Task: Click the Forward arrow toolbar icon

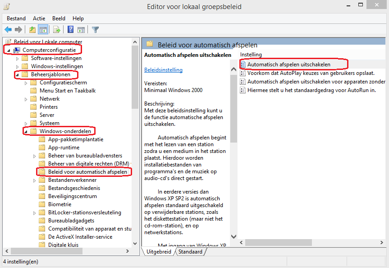Action: (x=18, y=30)
